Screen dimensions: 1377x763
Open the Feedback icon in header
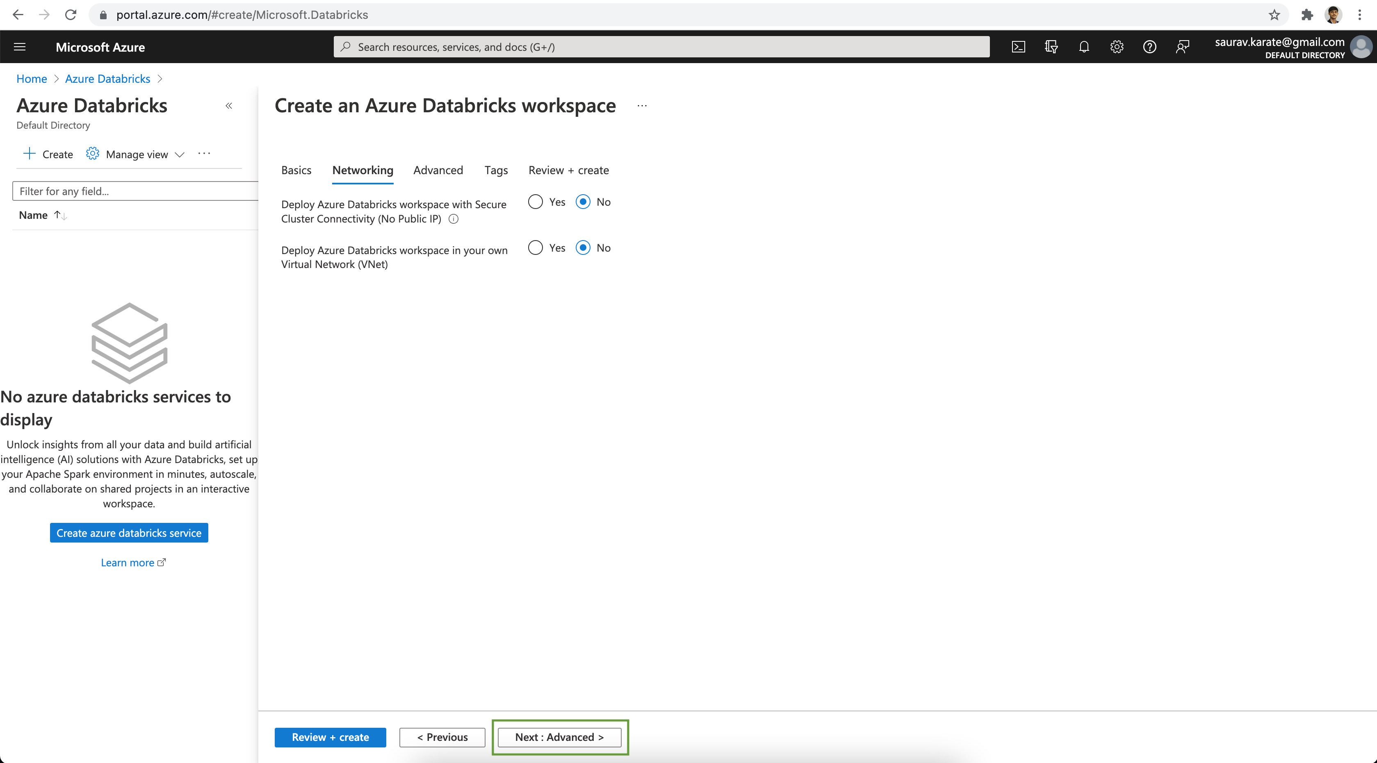[x=1183, y=47]
